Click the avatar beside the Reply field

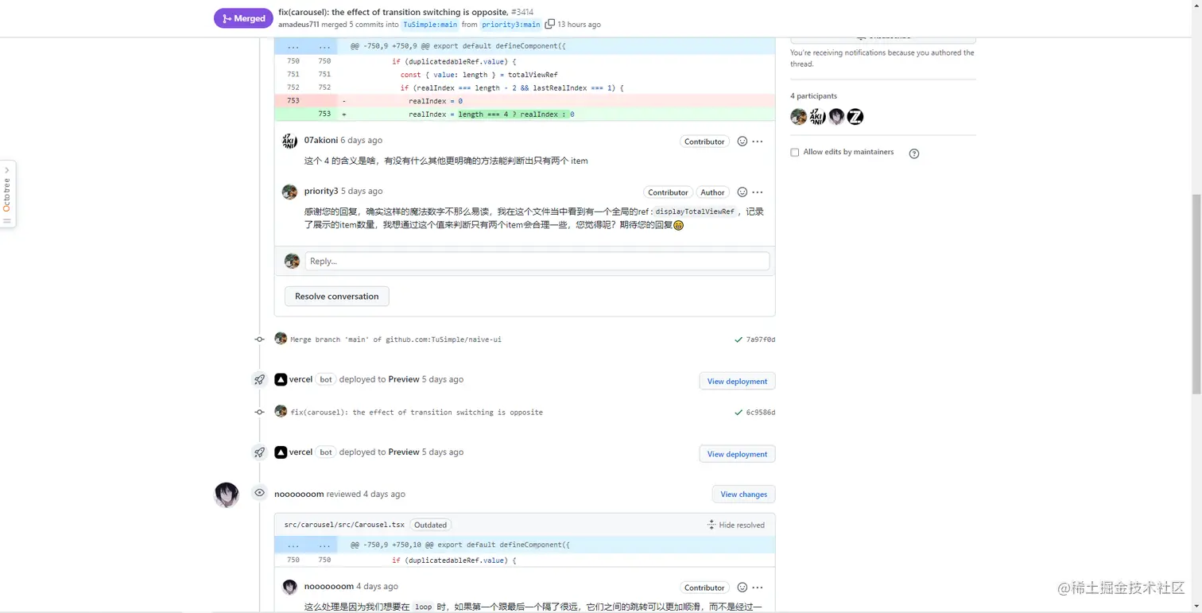tap(293, 261)
